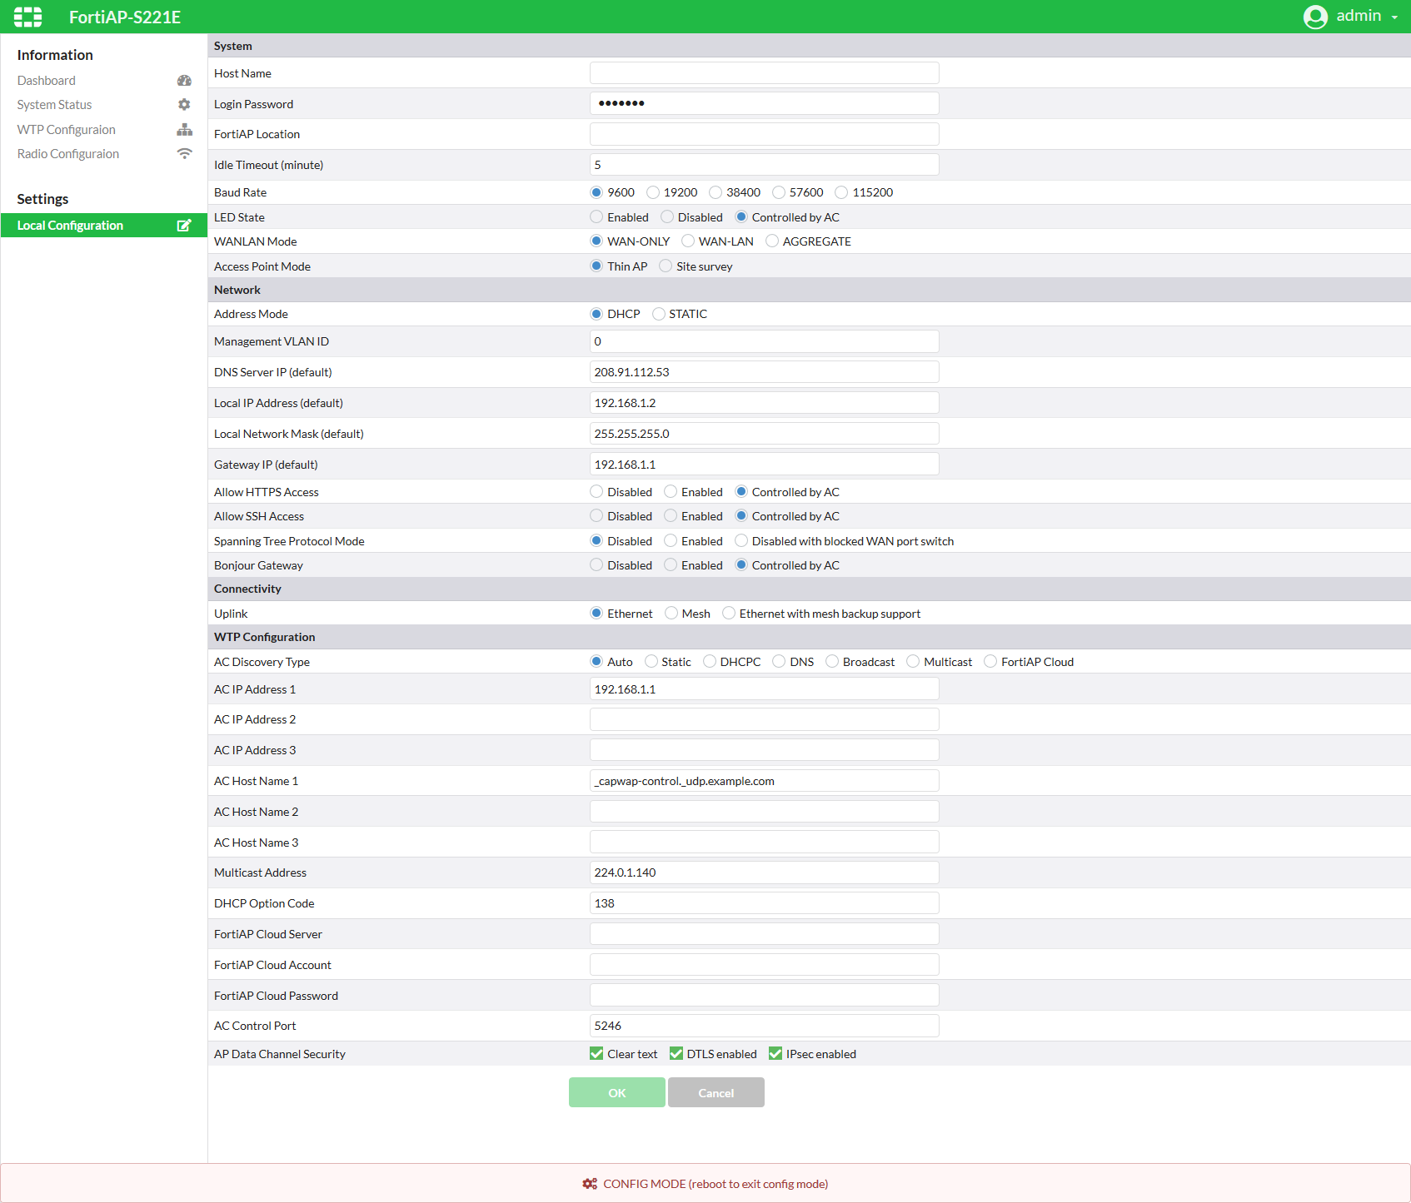This screenshot has height=1203, width=1411.
Task: Click the admin user avatar icon
Action: coord(1315,17)
